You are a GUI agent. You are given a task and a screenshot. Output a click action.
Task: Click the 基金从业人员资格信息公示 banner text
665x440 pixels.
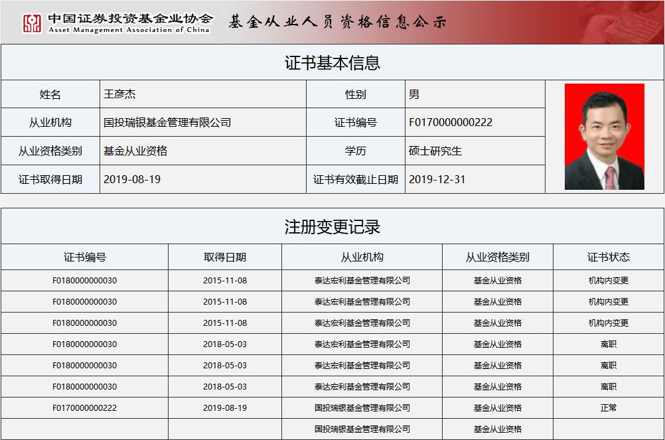[337, 22]
